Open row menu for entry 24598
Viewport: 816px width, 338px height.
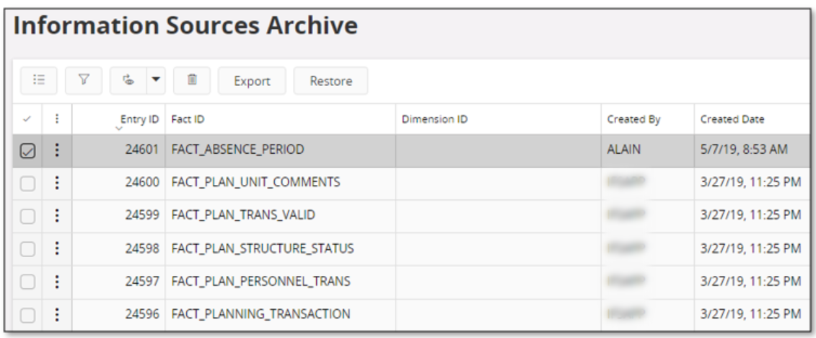coord(57,248)
